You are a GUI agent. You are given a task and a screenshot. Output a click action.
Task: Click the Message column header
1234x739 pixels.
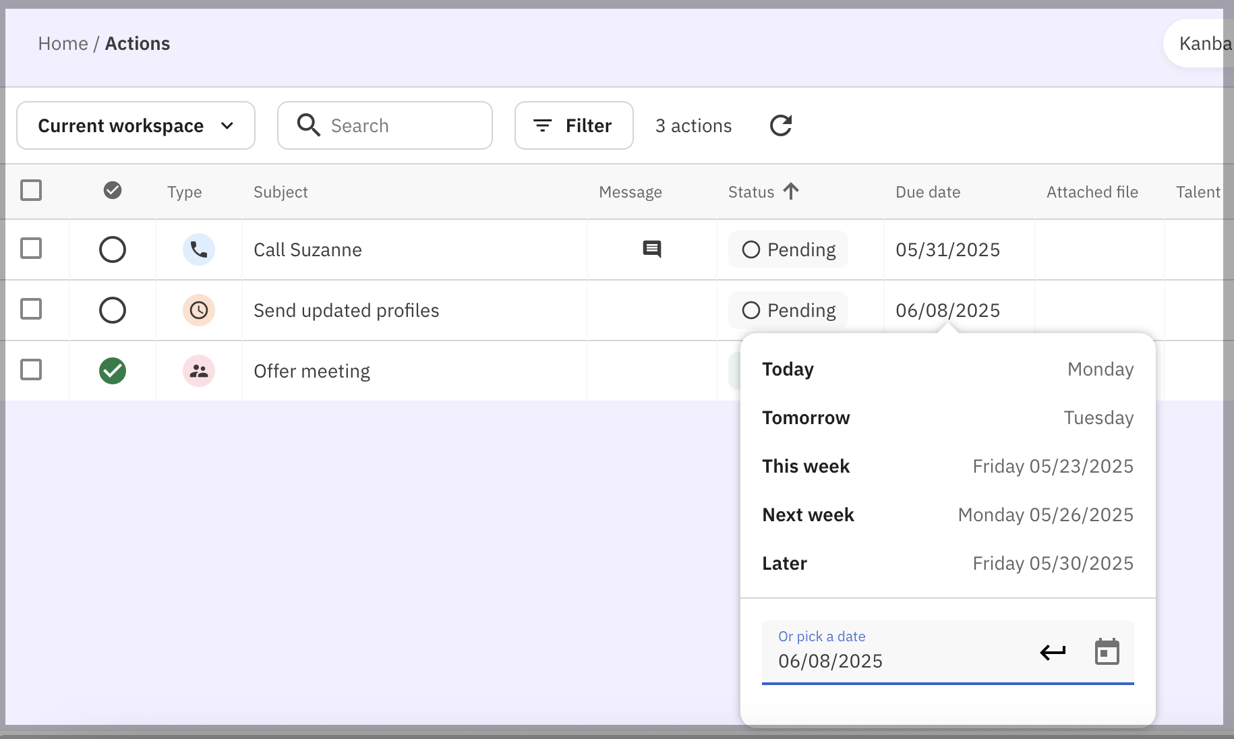point(630,192)
